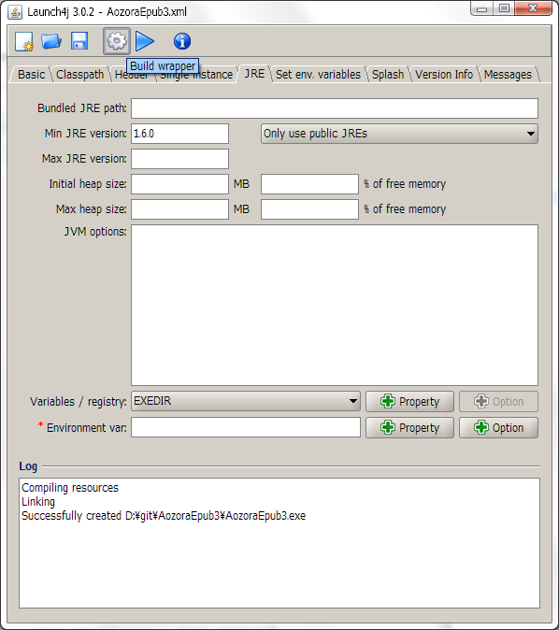Open an existing configuration file

point(51,41)
